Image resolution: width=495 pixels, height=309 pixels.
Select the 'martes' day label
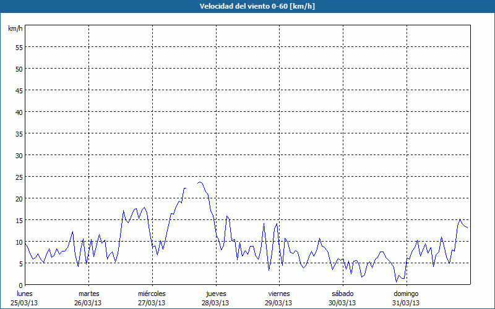pos(89,294)
